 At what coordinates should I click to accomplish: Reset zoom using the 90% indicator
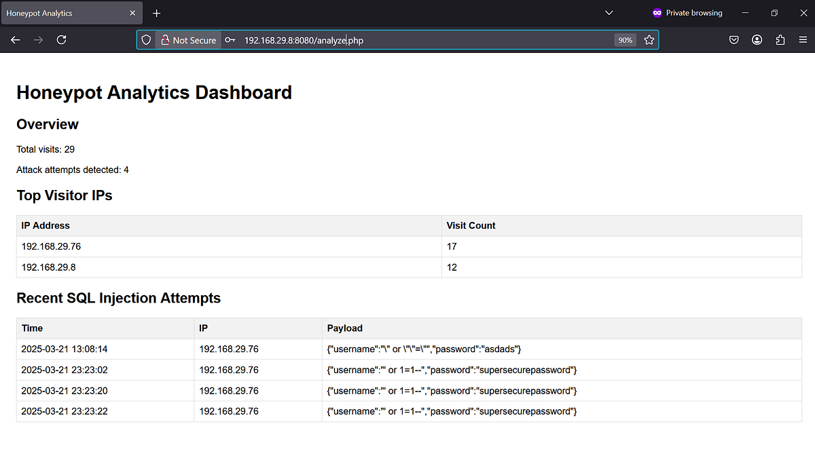click(625, 40)
